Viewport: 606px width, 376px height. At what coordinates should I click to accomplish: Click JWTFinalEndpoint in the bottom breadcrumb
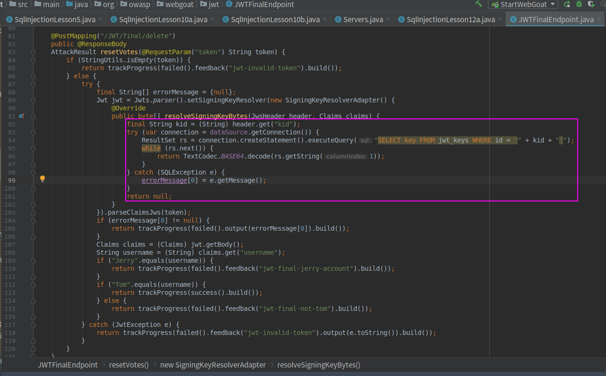click(68, 365)
